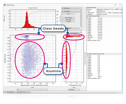Click the panel scrollbar up arrow
Image resolution: width=126 pixels, height=104 pixels.
(81, 8)
